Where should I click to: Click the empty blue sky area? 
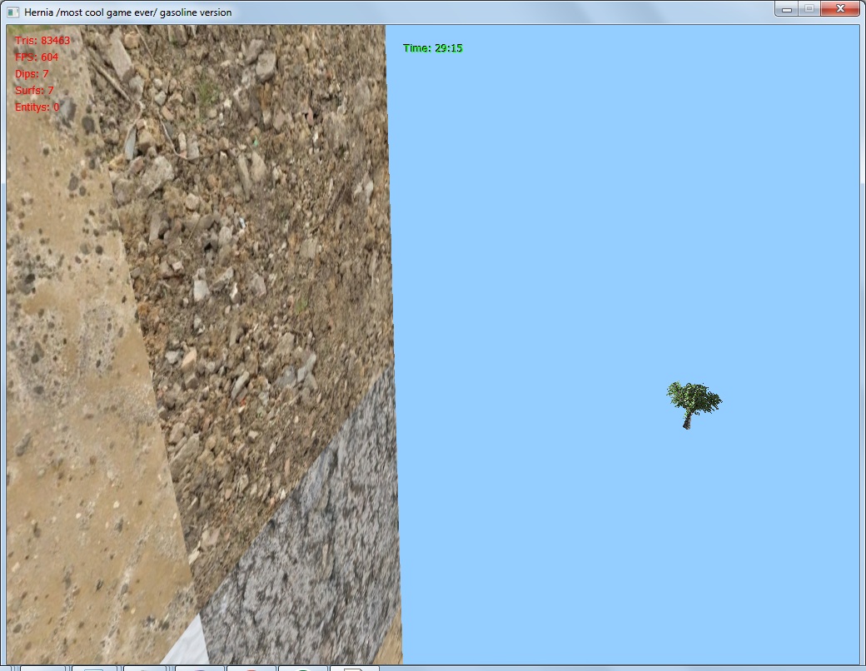click(625, 208)
